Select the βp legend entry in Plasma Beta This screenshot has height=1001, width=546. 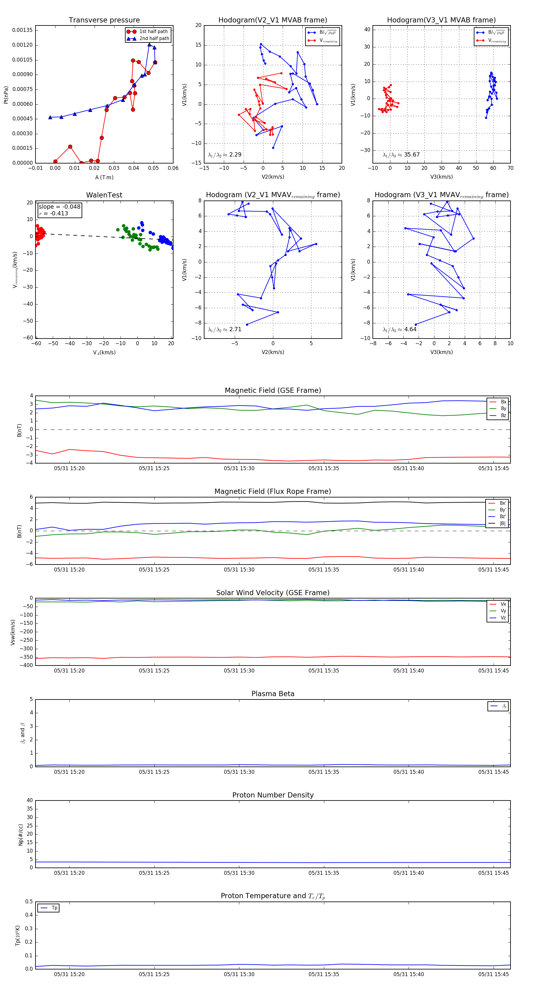click(498, 706)
